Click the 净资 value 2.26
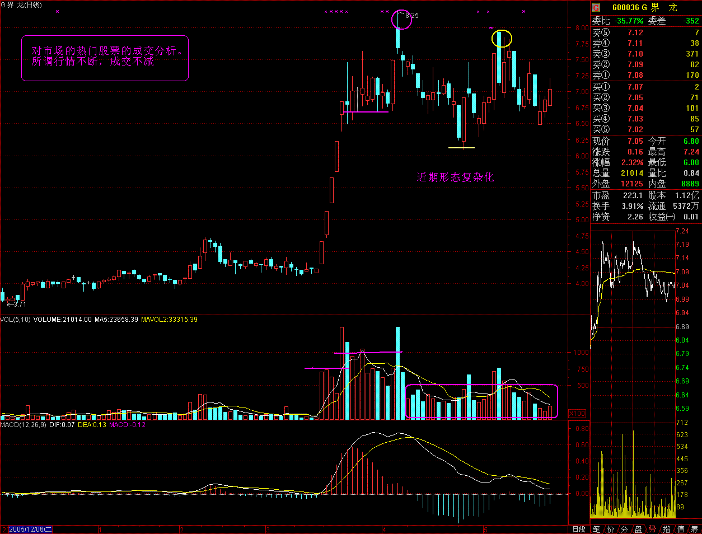 [x=635, y=217]
